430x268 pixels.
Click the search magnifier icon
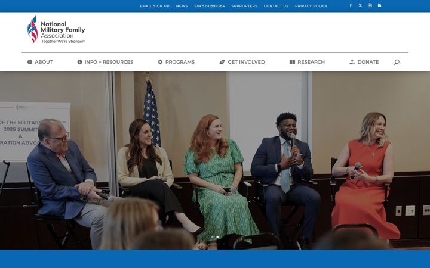click(x=397, y=62)
